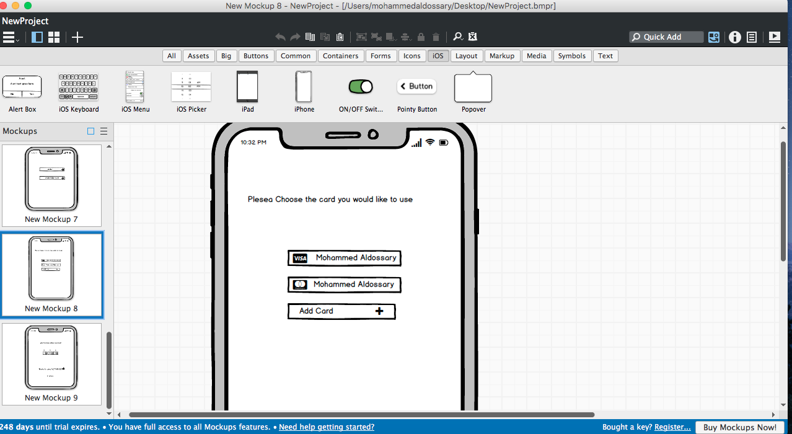The image size is (792, 434).
Task: Click the Lock padlock icon
Action: tap(421, 37)
